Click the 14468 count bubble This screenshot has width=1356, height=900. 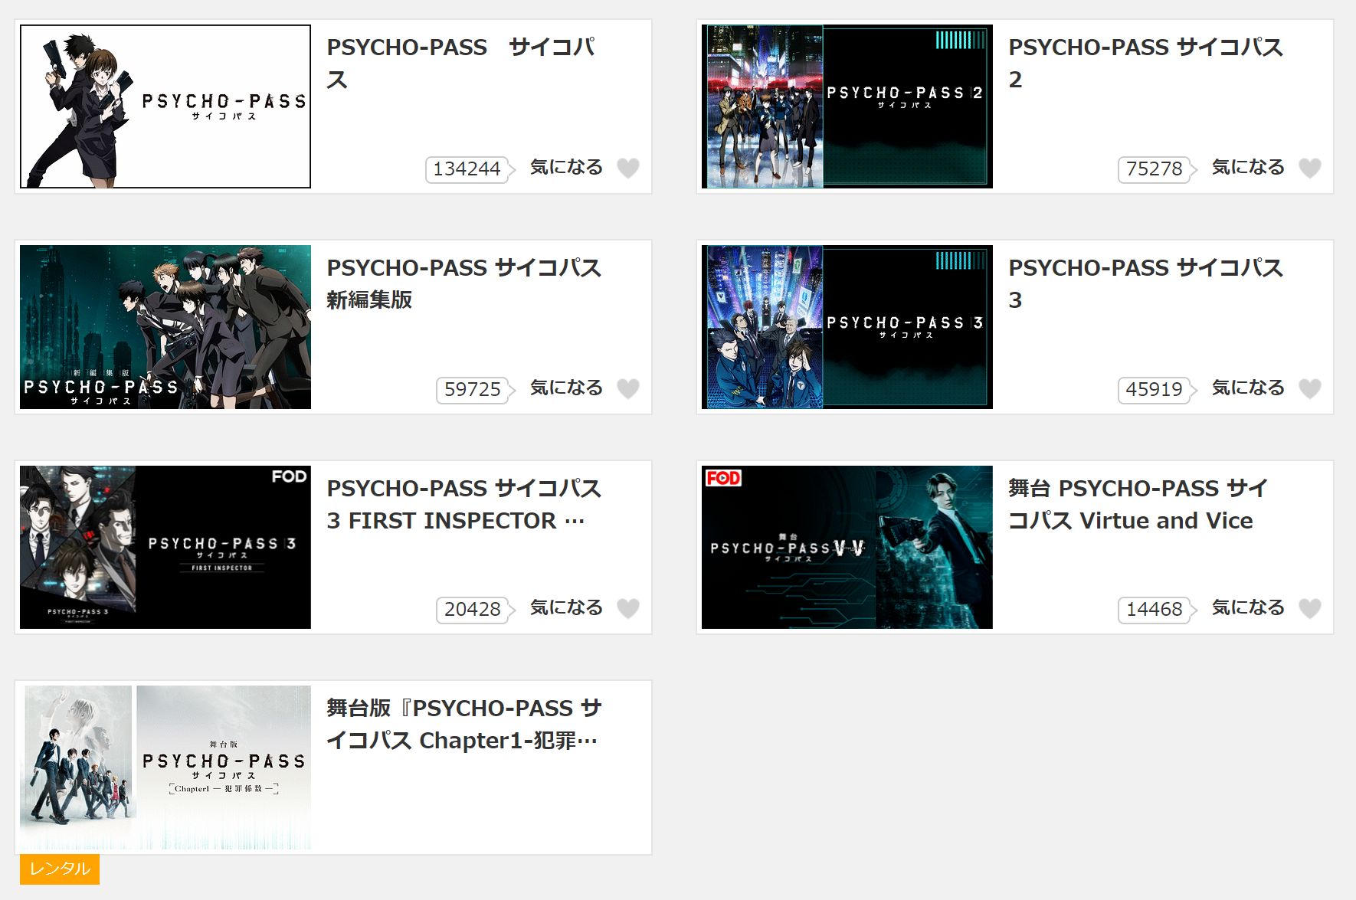point(1156,609)
